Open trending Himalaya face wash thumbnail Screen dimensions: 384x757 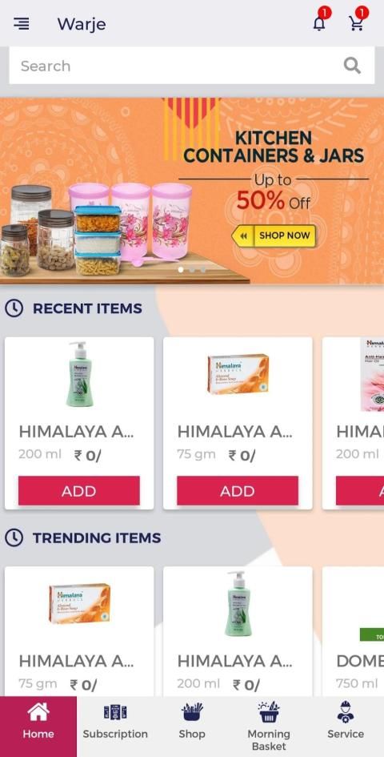click(238, 603)
